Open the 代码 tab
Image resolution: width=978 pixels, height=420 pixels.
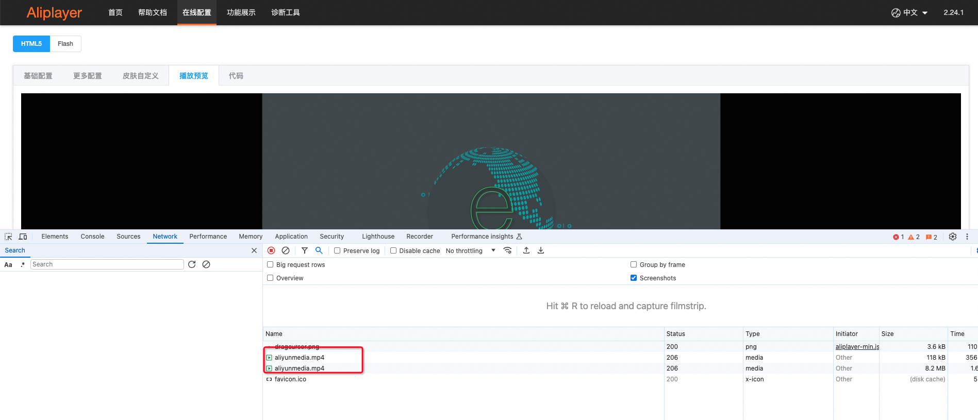(x=236, y=76)
